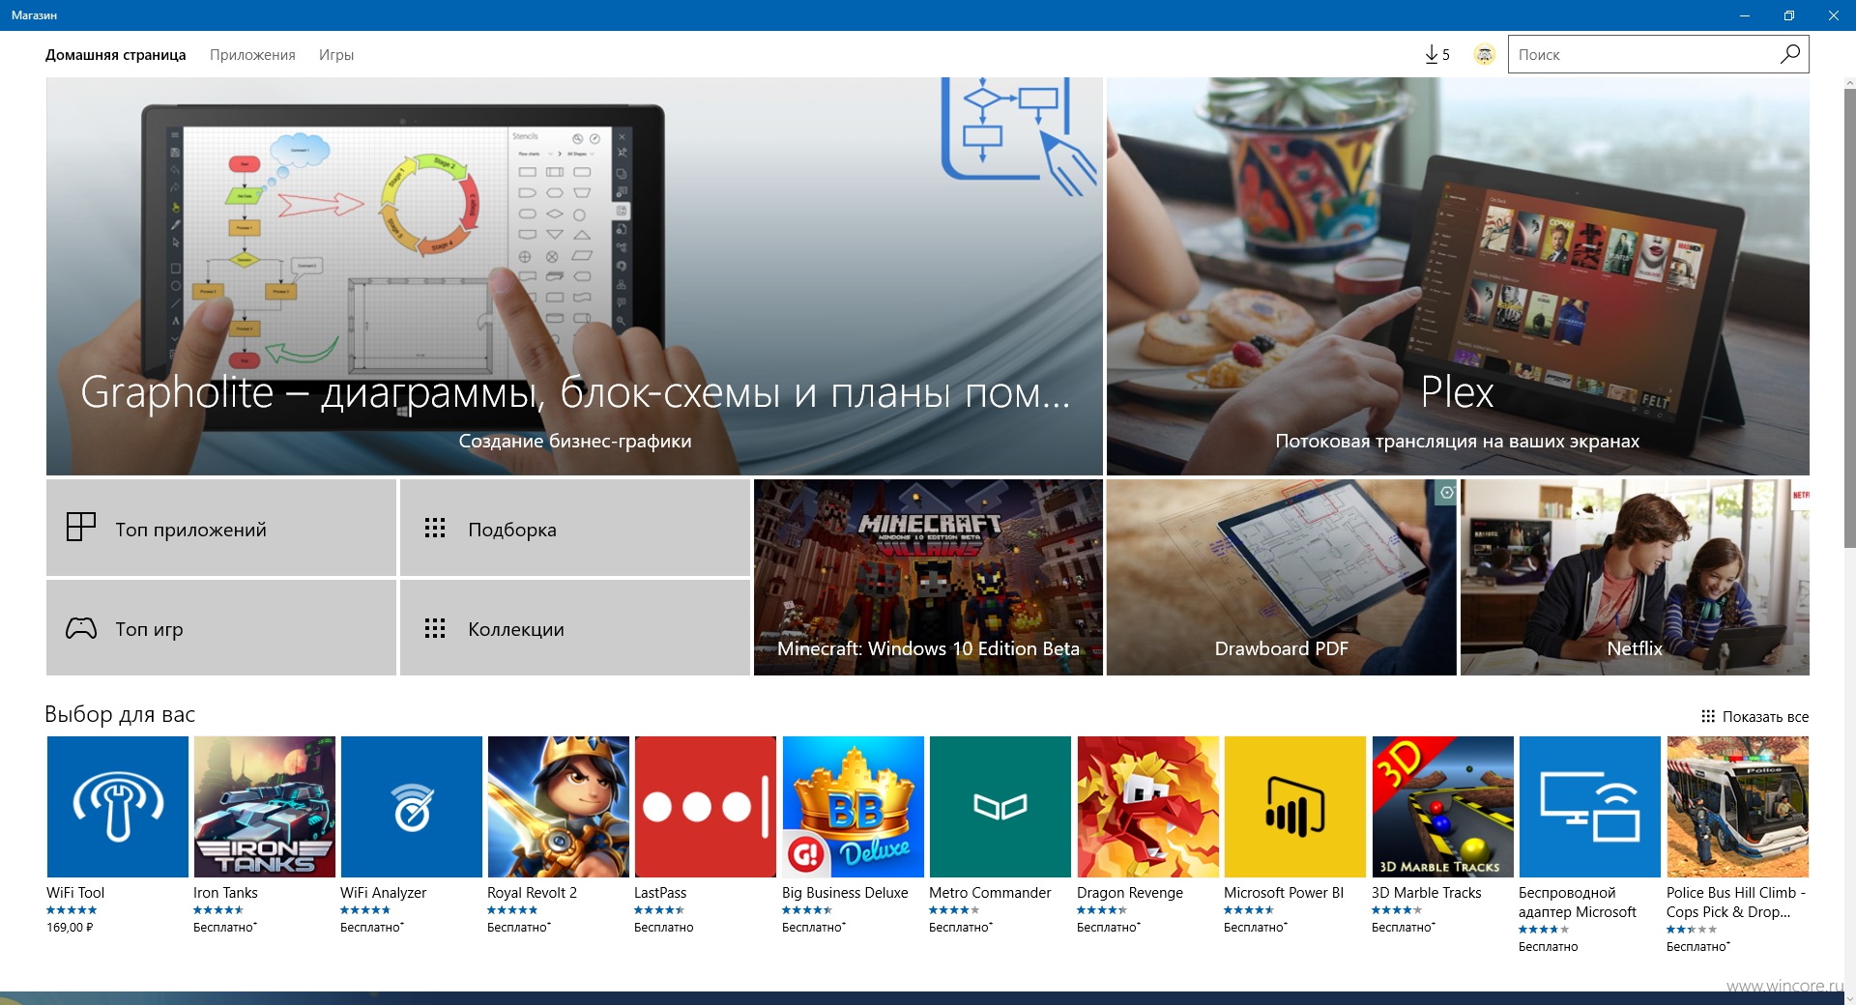Click Создание бизнес-графики subtitle text
The image size is (1856, 1005).
(x=575, y=442)
